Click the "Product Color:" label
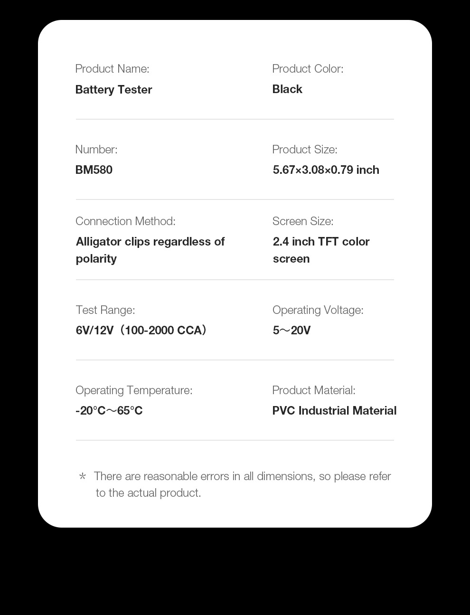 click(308, 69)
